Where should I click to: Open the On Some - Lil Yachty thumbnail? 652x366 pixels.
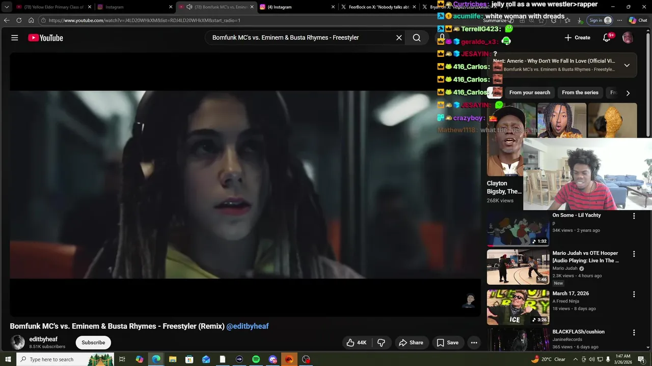tap(518, 228)
